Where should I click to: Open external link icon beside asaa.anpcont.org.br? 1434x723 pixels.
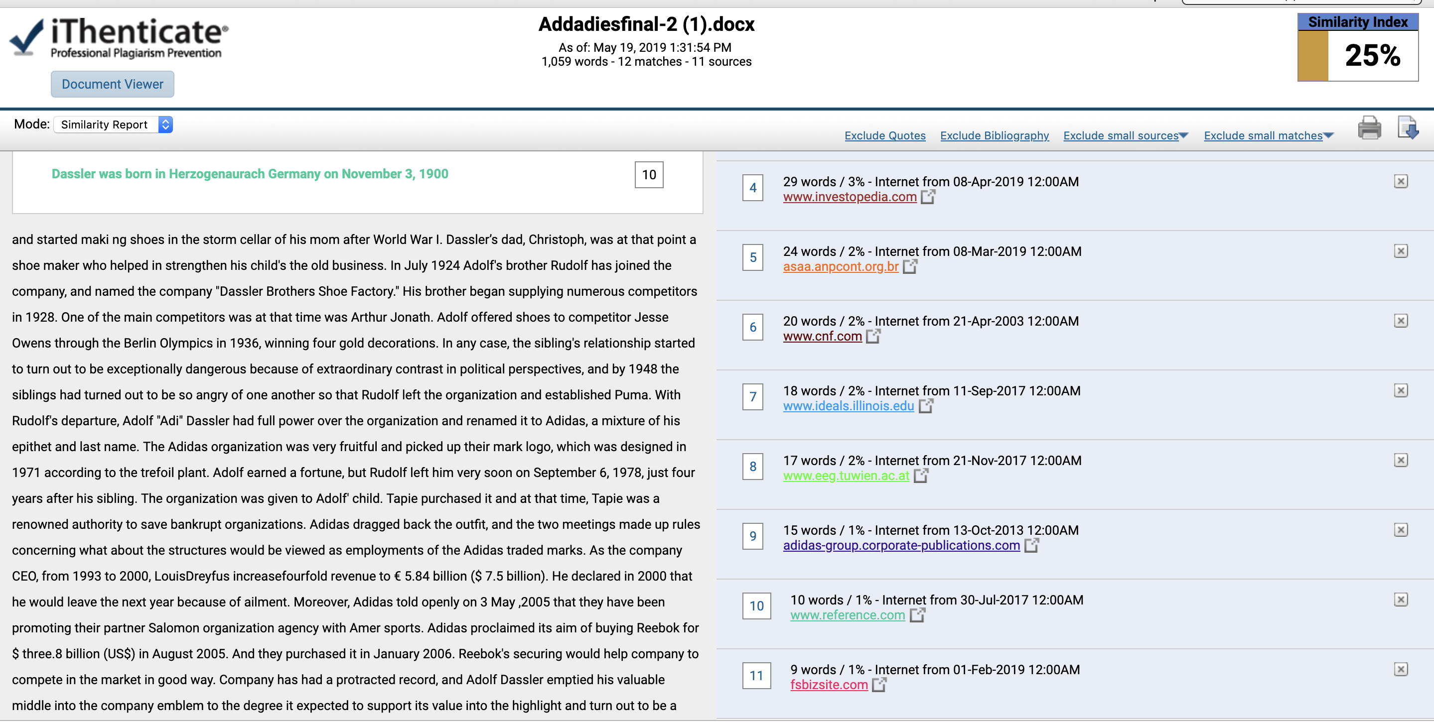[x=910, y=266]
